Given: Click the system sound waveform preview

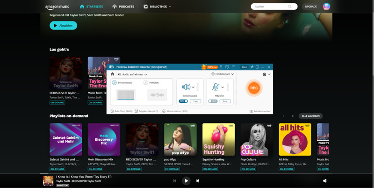Looking at the screenshot, I should (x=126, y=95).
